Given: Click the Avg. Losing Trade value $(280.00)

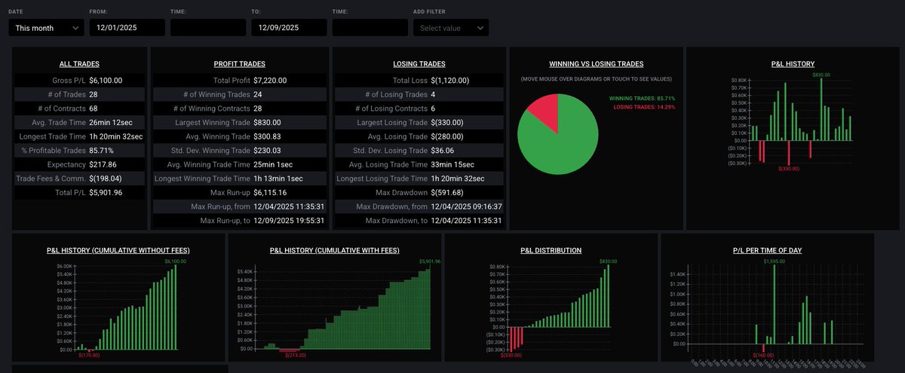Looking at the screenshot, I should (x=447, y=136).
